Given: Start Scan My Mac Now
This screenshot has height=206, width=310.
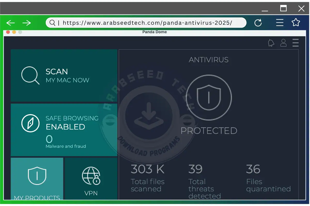Looking at the screenshot, I should tap(64, 75).
